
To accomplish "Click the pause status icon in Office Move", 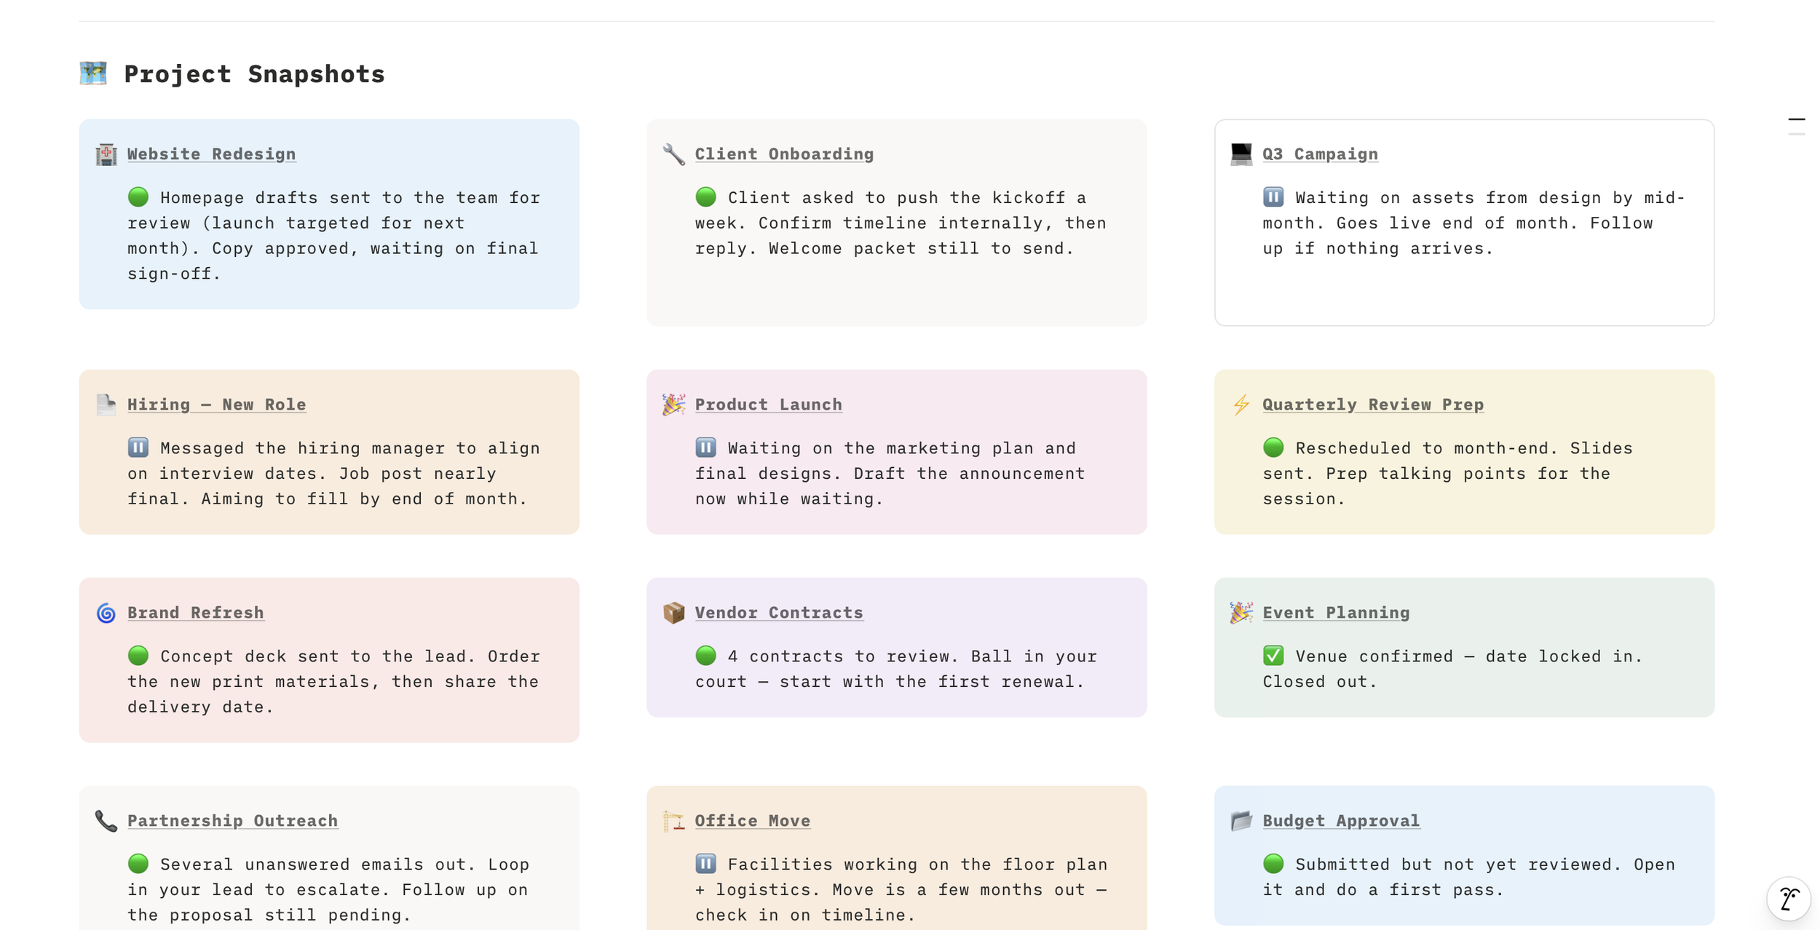I will coord(705,864).
